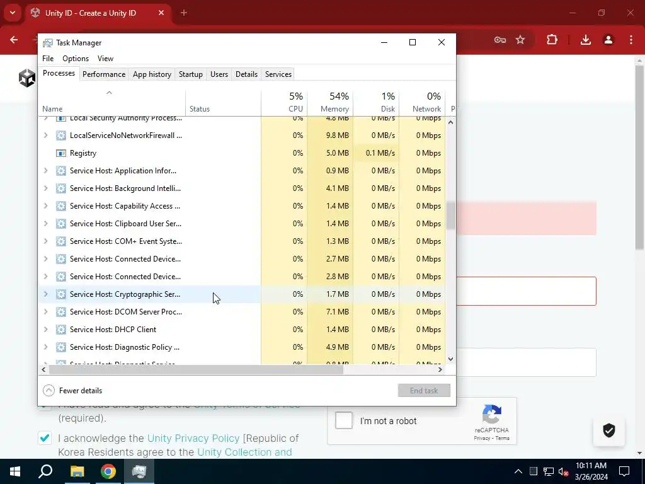Expand Service Host: Application Information row
Screen dimensions: 645x484
[x=45, y=171]
